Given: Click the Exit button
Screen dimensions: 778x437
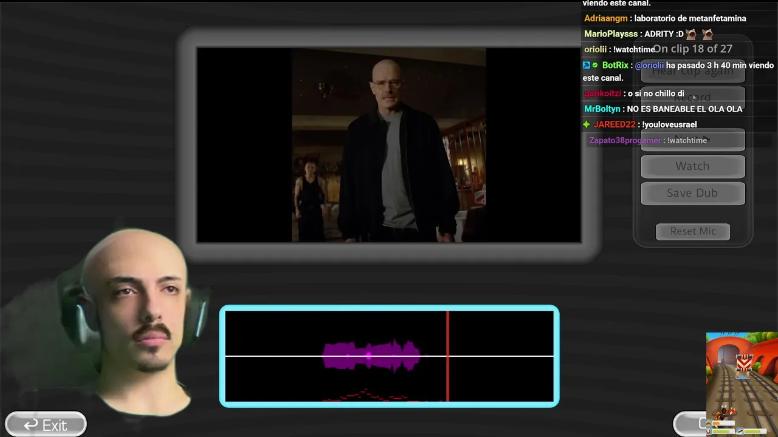Looking at the screenshot, I should (x=46, y=425).
